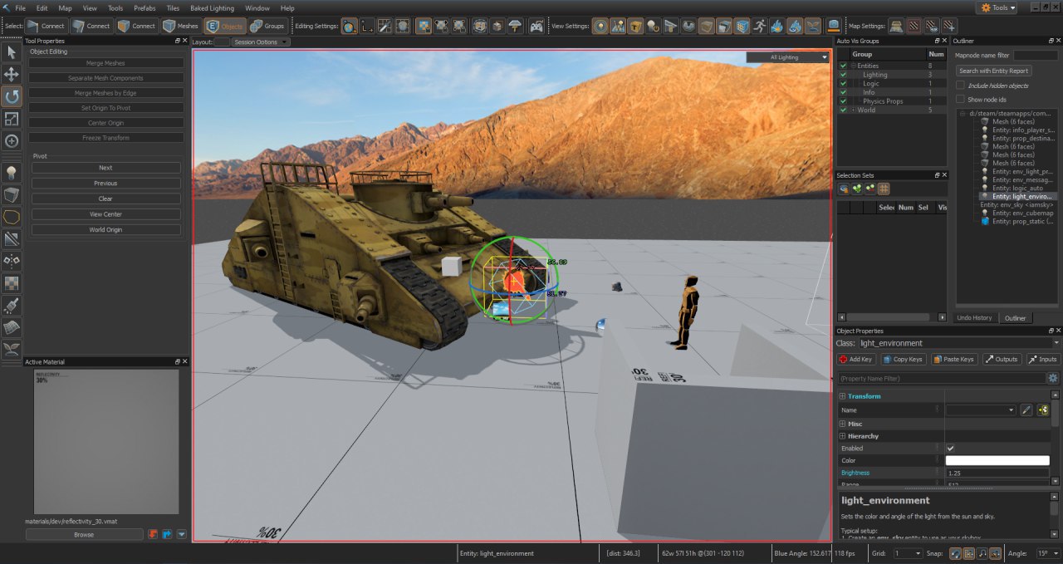Collapse the Transform property section
Image resolution: width=1063 pixels, height=564 pixels.
[842, 396]
